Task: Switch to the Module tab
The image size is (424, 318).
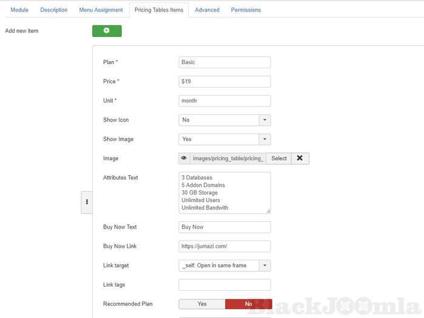Action: pyautogui.click(x=19, y=10)
